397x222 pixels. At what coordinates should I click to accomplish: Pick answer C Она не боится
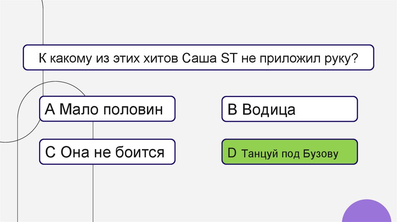coord(107,152)
